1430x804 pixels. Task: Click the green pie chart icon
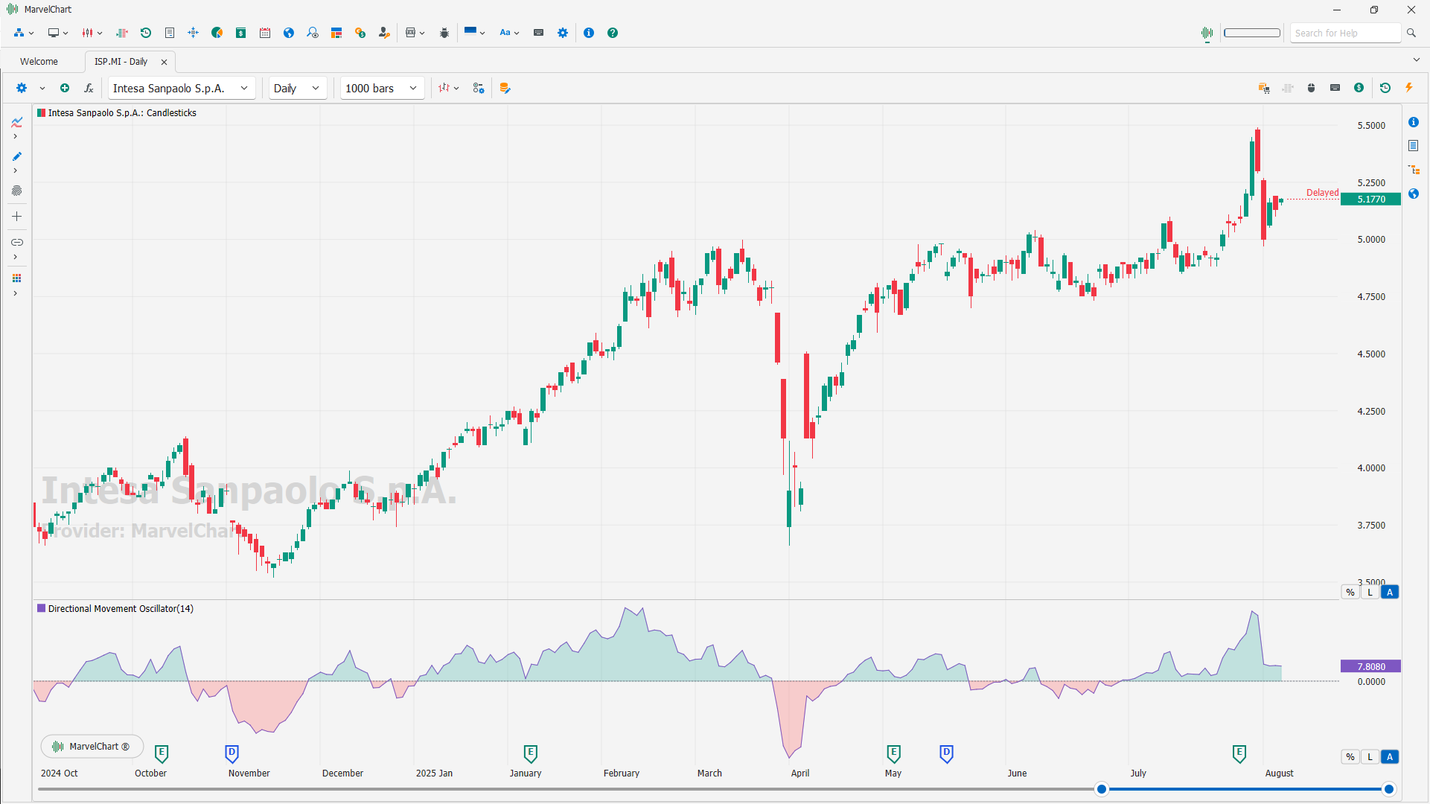(217, 33)
